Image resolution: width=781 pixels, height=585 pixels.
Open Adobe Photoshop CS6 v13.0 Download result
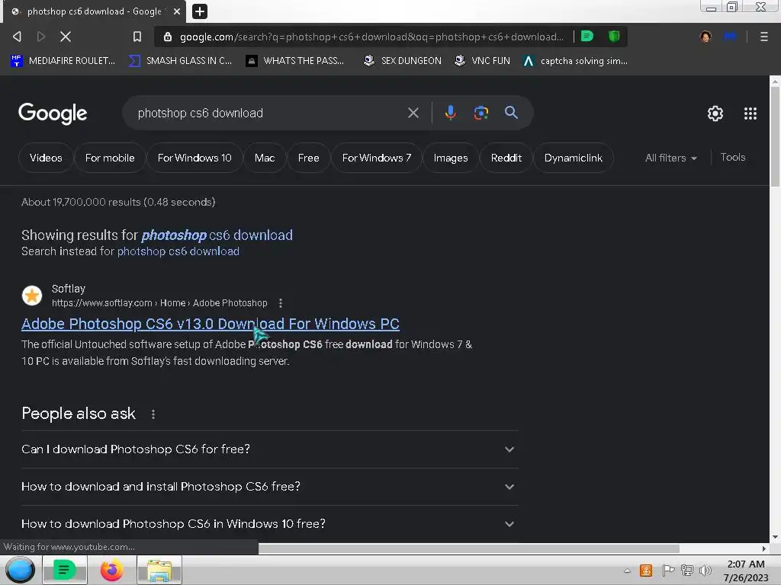tap(211, 324)
